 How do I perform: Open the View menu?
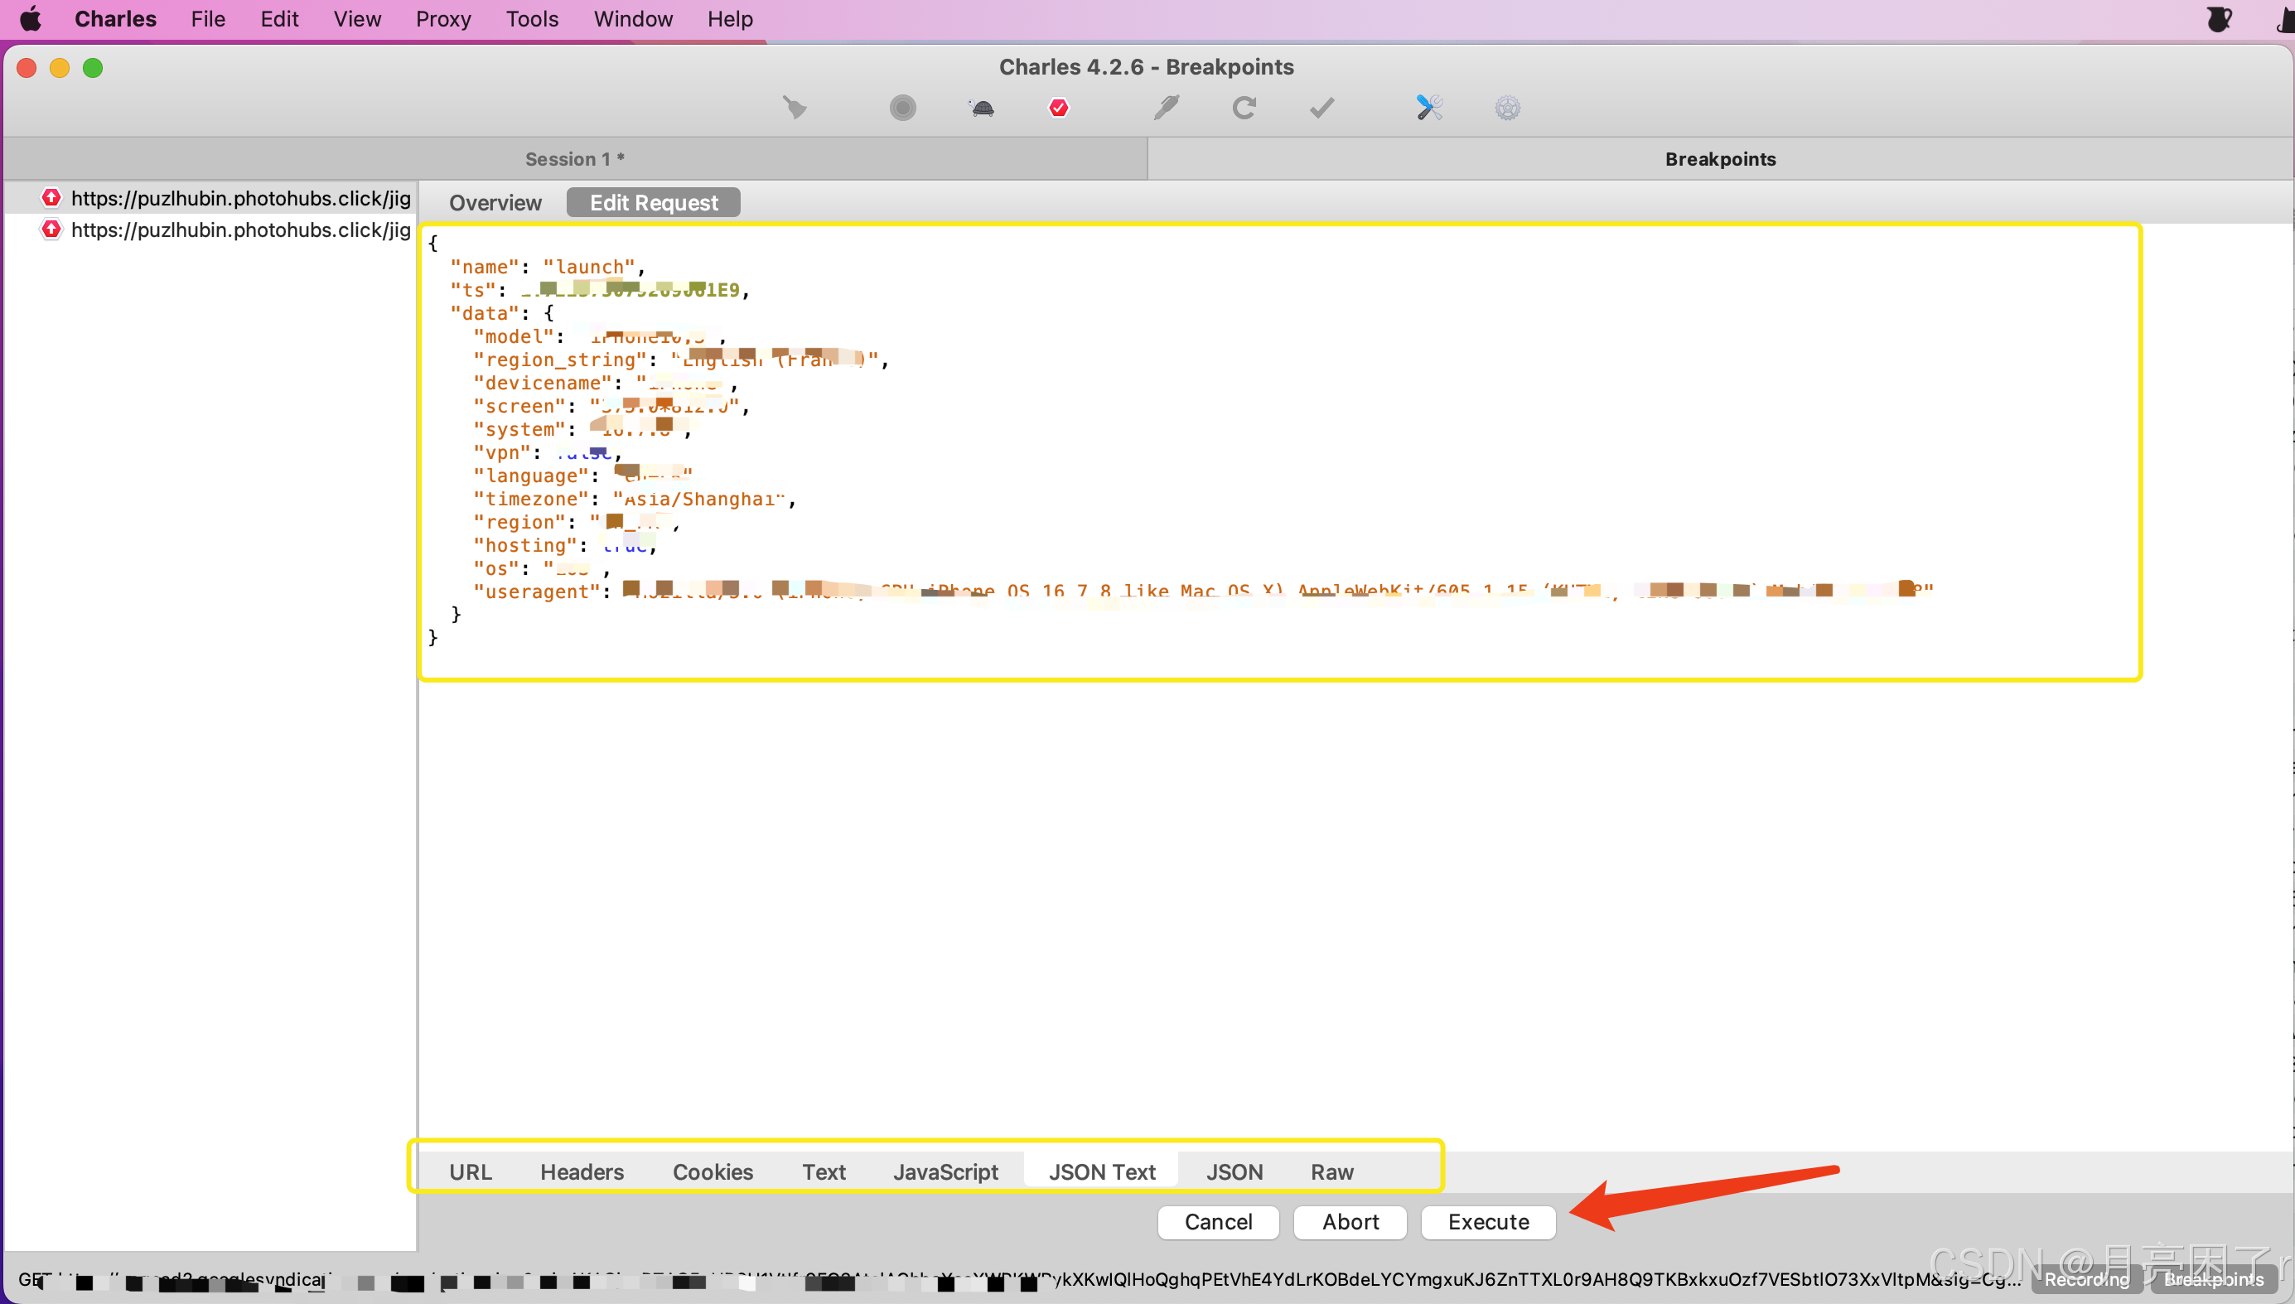tap(357, 19)
